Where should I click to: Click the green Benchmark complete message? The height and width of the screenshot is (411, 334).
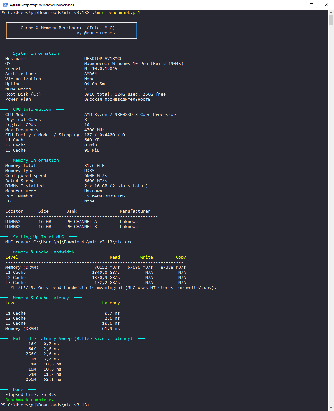click(x=30, y=400)
